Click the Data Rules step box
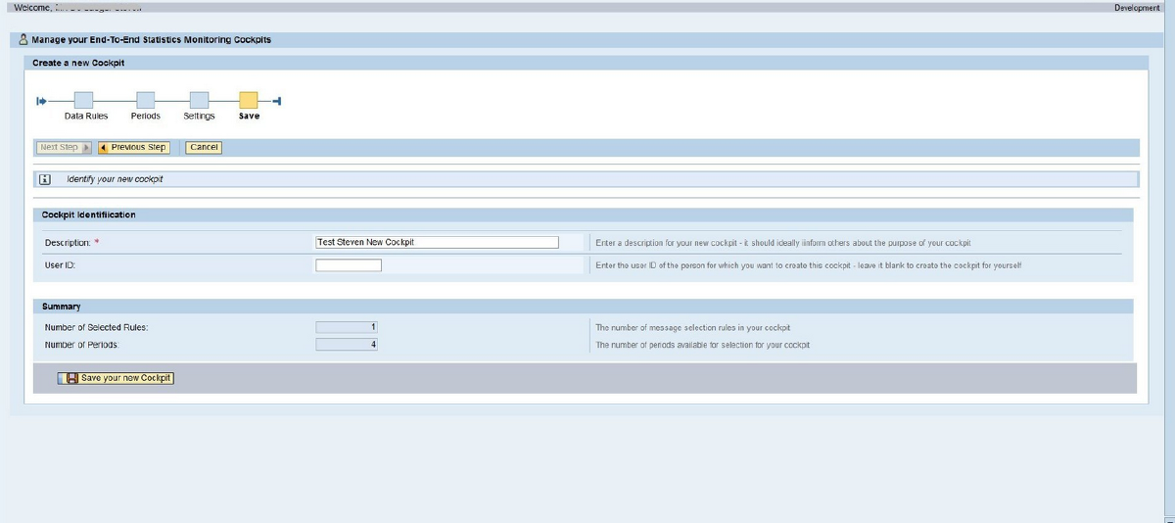The height and width of the screenshot is (523, 1175). tap(83, 100)
